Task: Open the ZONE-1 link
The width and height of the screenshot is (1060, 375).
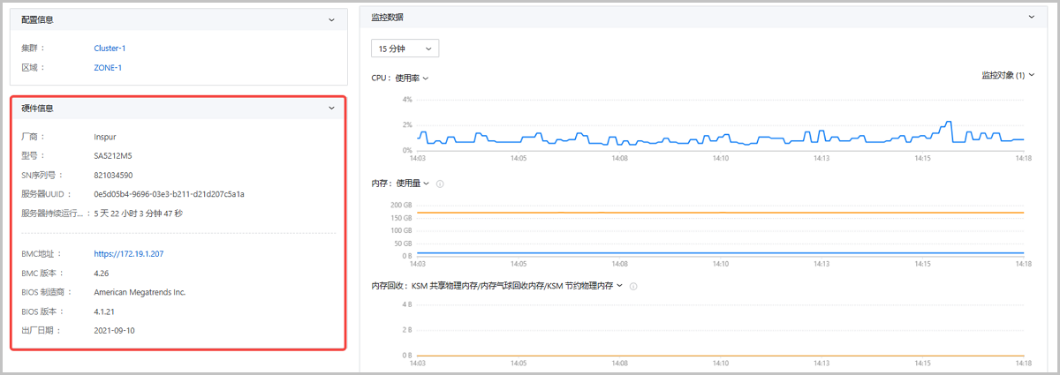Action: click(x=108, y=67)
